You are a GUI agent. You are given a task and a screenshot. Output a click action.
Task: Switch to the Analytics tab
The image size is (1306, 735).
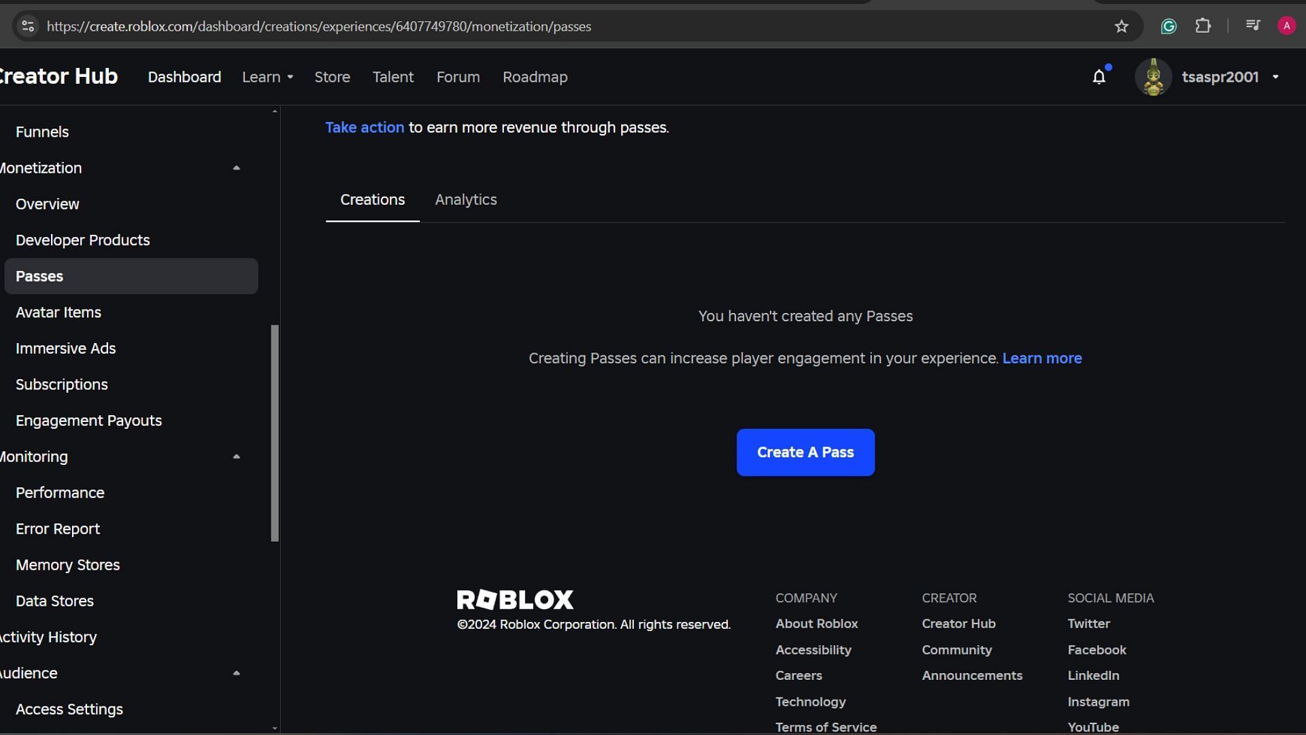point(466,199)
